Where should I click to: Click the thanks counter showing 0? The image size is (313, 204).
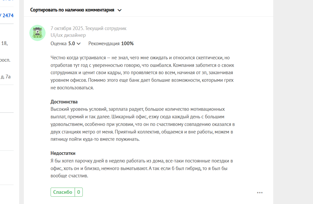click(79, 192)
